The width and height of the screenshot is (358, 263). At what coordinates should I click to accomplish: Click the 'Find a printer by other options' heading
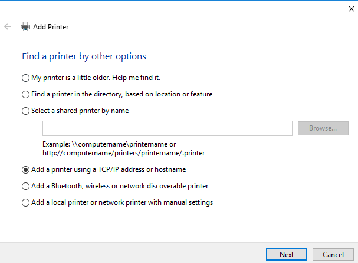tap(84, 56)
